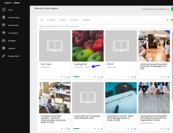This screenshot has width=173, height=133.
Task: Favorite the PCI LP card
Action: pos(132,77)
